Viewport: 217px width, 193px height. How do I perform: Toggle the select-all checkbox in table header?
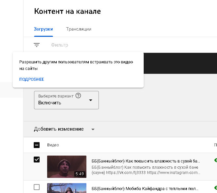coord(37,145)
